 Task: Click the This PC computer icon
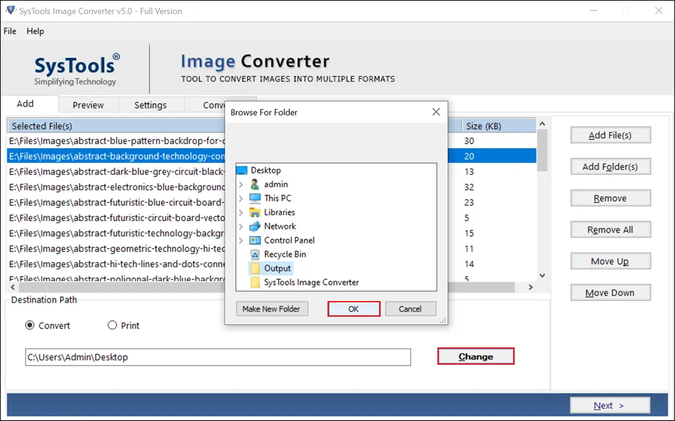point(255,198)
